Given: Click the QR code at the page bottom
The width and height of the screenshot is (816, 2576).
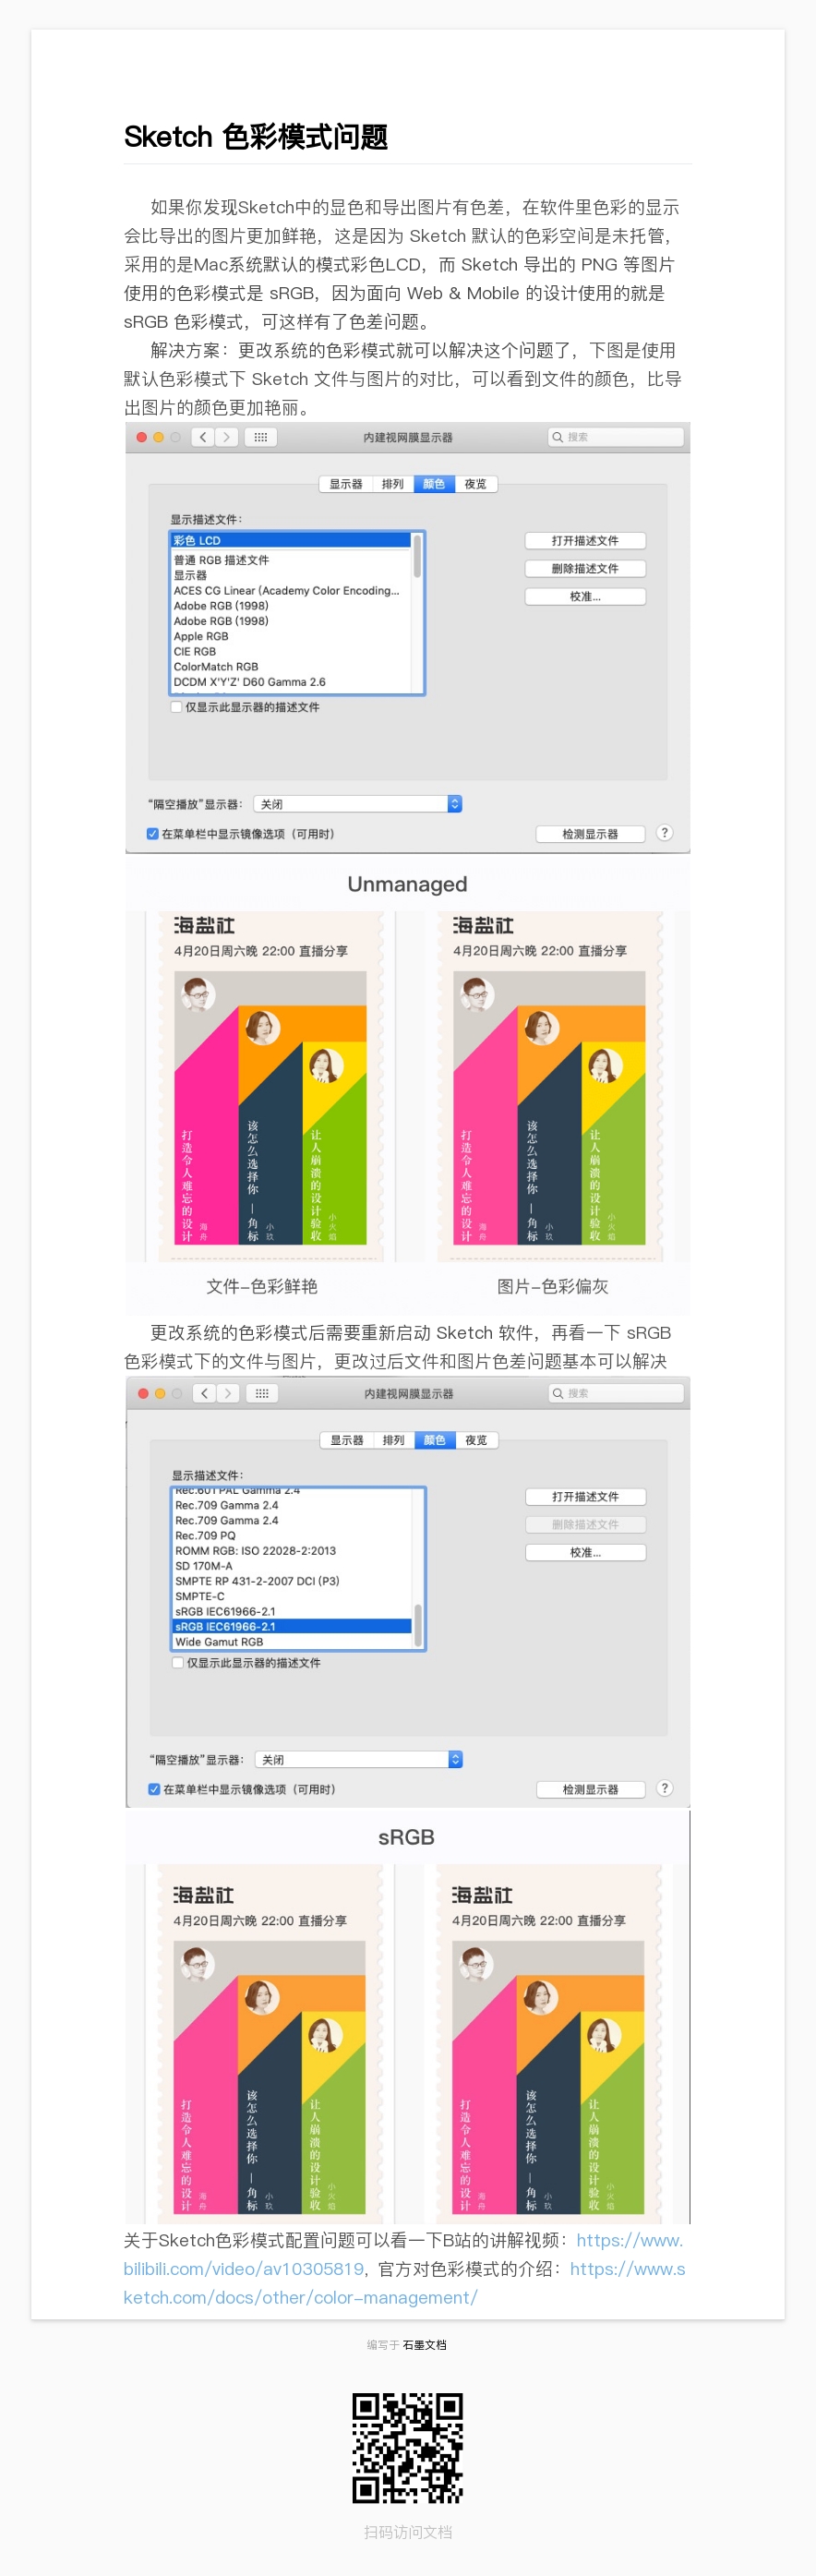Looking at the screenshot, I should pos(408,2447).
